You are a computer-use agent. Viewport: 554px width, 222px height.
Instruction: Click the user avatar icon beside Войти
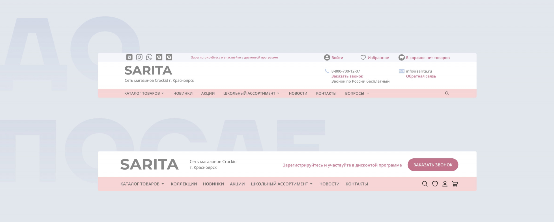[327, 58]
